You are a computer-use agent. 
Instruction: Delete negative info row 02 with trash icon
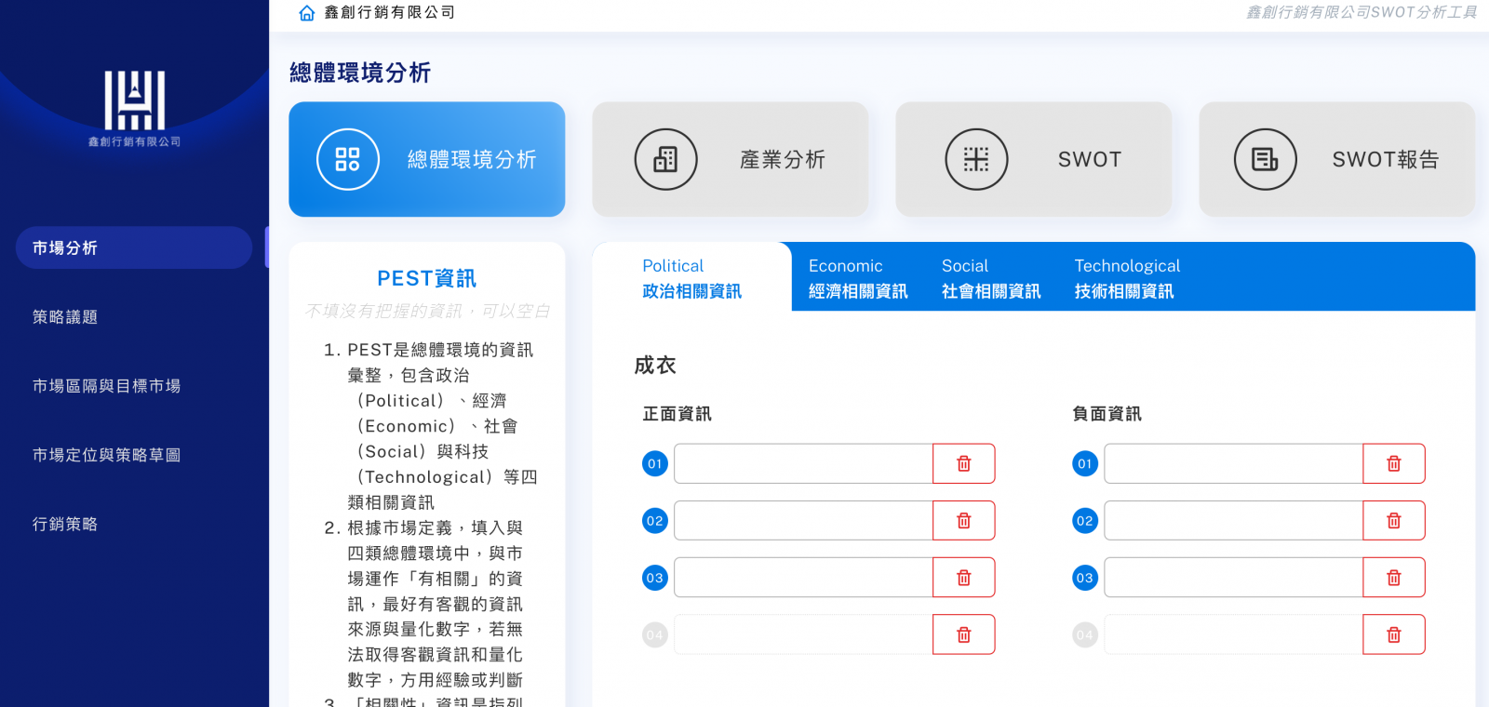tap(1393, 521)
